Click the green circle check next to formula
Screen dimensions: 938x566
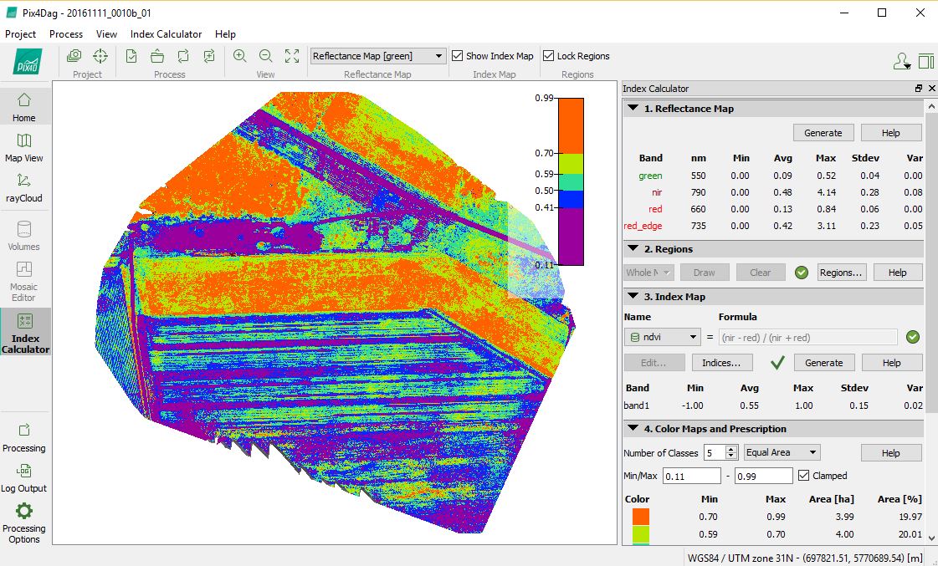(912, 337)
